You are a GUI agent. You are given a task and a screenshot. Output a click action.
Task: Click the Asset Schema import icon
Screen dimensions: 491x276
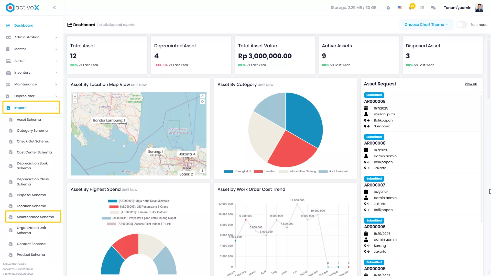pyautogui.click(x=10, y=120)
